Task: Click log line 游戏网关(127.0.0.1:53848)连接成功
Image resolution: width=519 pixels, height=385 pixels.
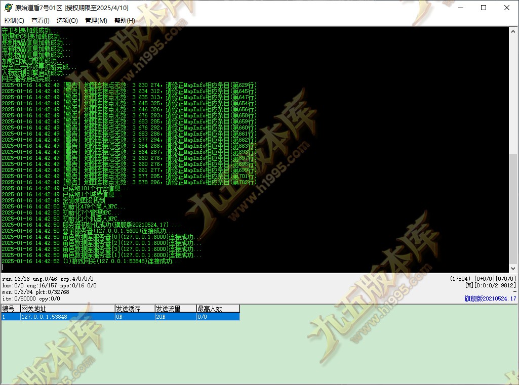Action: [91, 261]
